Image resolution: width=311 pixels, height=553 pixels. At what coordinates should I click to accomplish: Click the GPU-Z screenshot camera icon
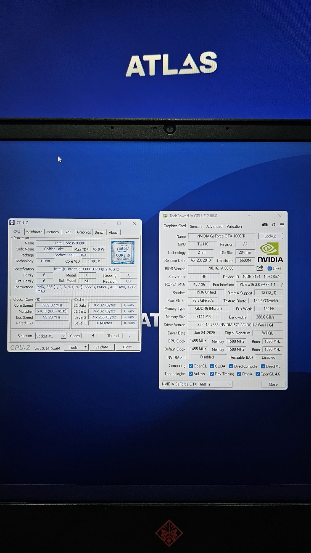[x=265, y=225]
